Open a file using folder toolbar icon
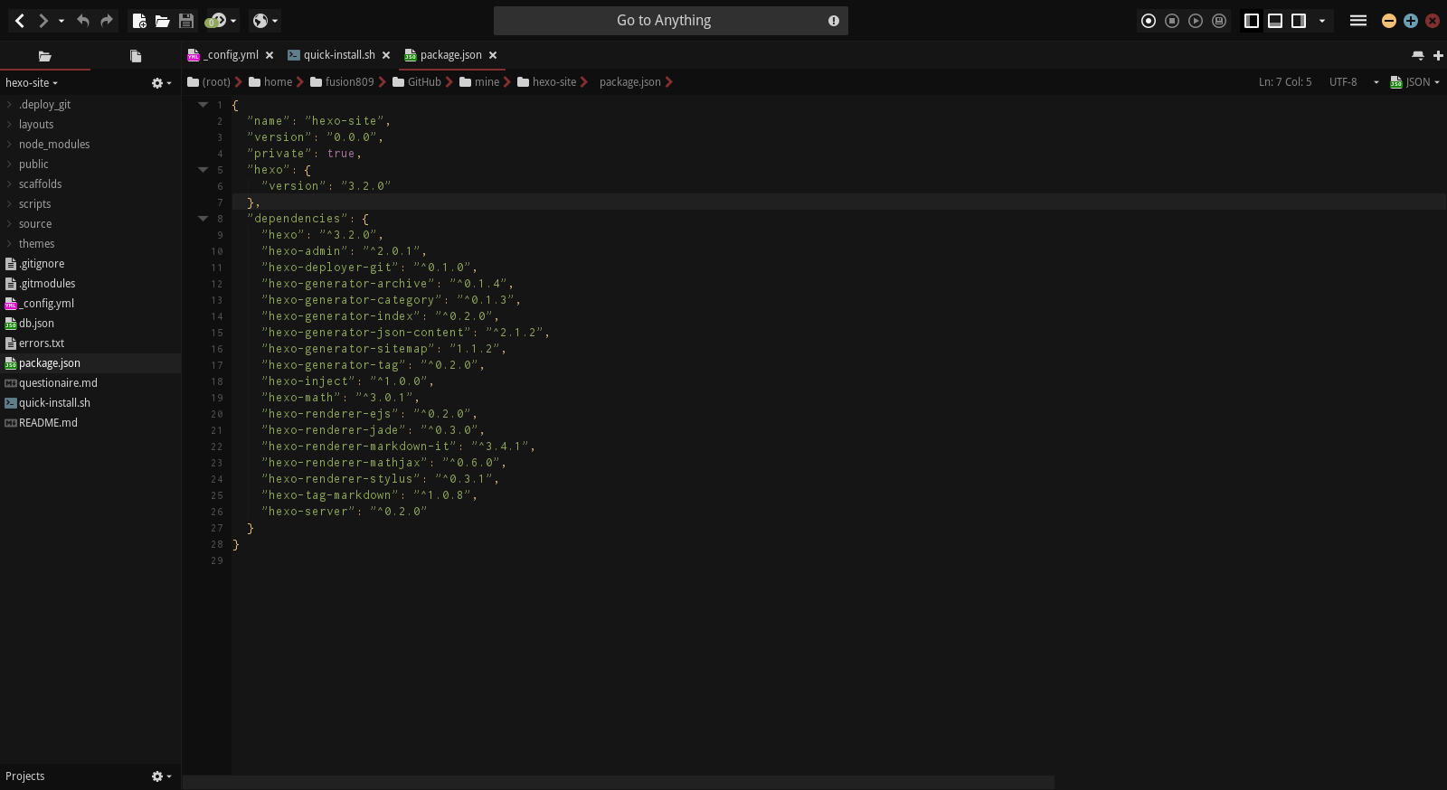 click(x=163, y=20)
